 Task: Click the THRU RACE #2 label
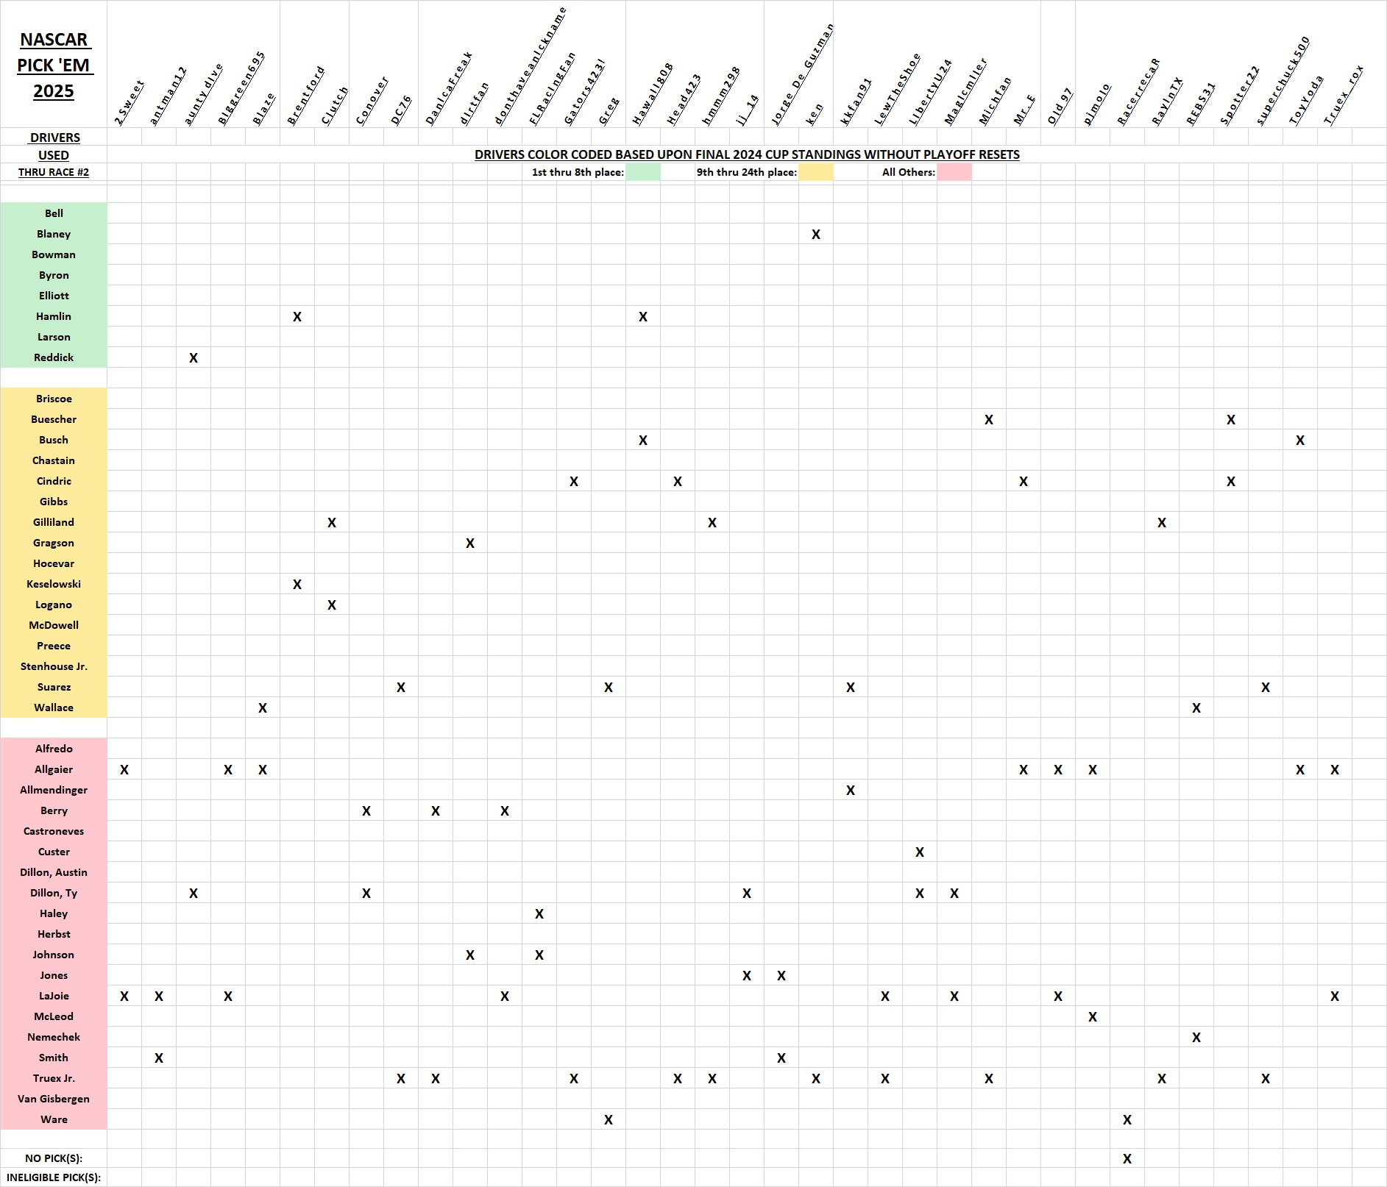click(x=54, y=172)
